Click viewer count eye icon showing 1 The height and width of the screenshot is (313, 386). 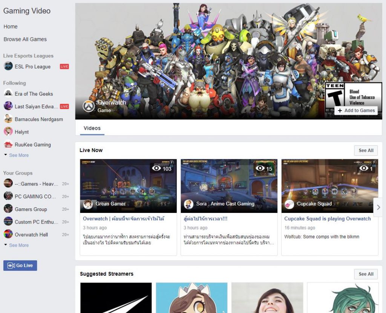pos(364,168)
